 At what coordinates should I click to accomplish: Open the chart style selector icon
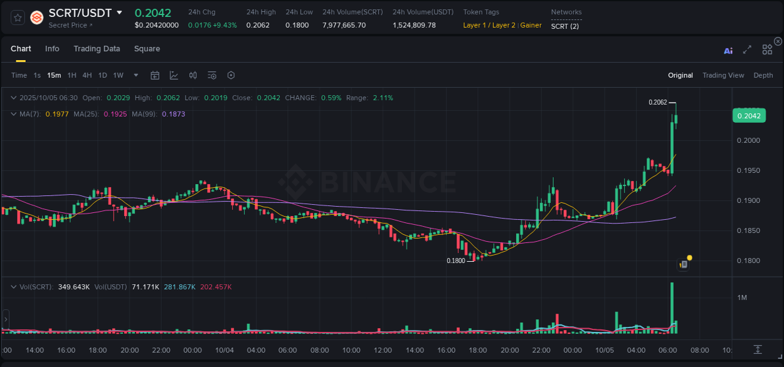click(x=174, y=75)
